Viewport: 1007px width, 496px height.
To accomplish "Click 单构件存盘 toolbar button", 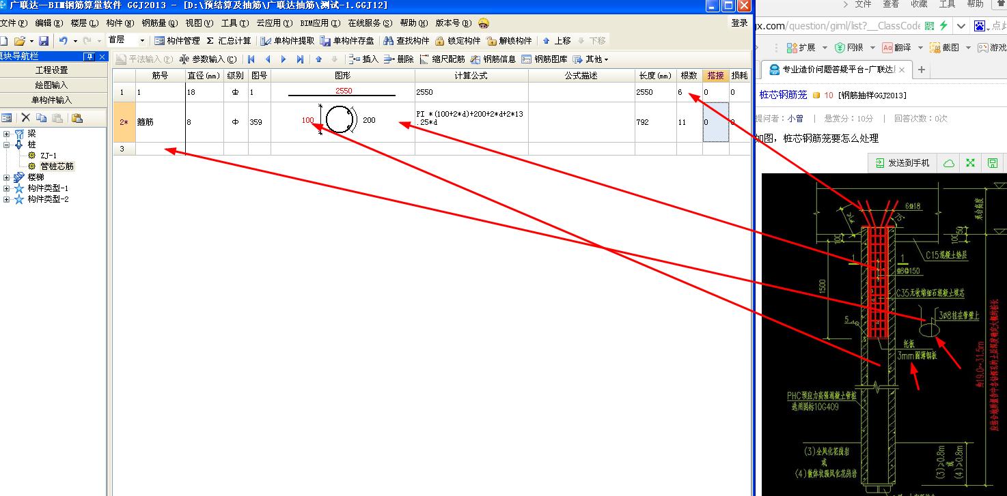I will [347, 41].
